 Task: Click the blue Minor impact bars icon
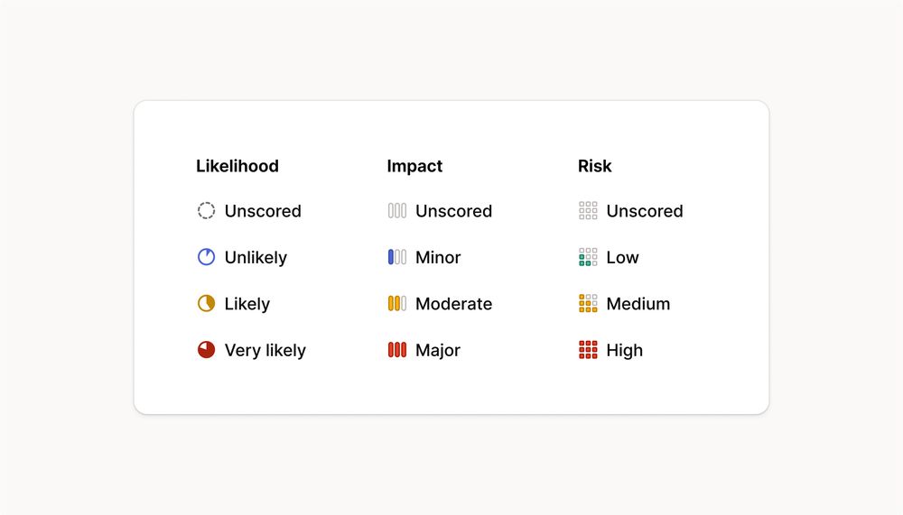pyautogui.click(x=396, y=257)
